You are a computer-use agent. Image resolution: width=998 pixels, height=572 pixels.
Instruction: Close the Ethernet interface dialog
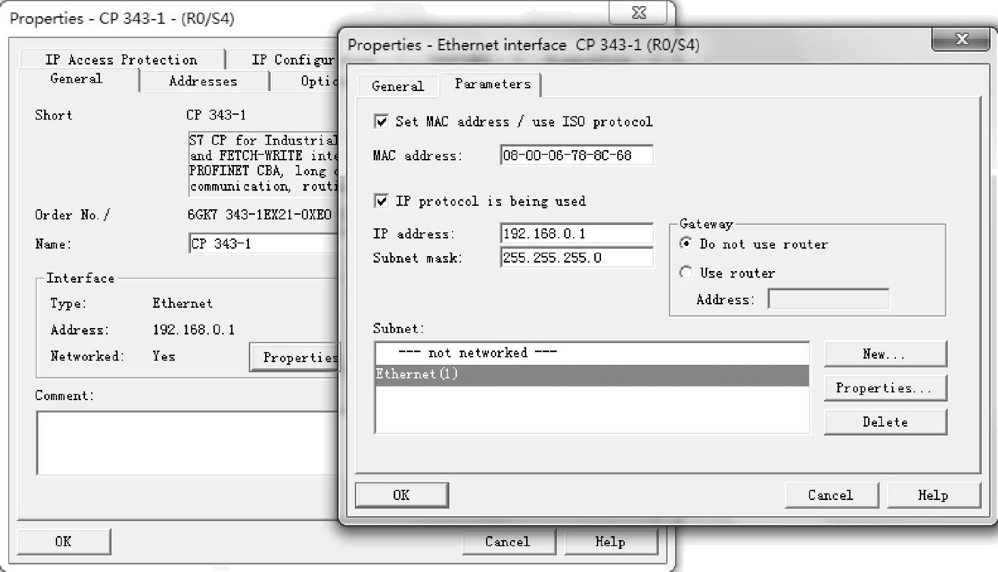[x=961, y=39]
